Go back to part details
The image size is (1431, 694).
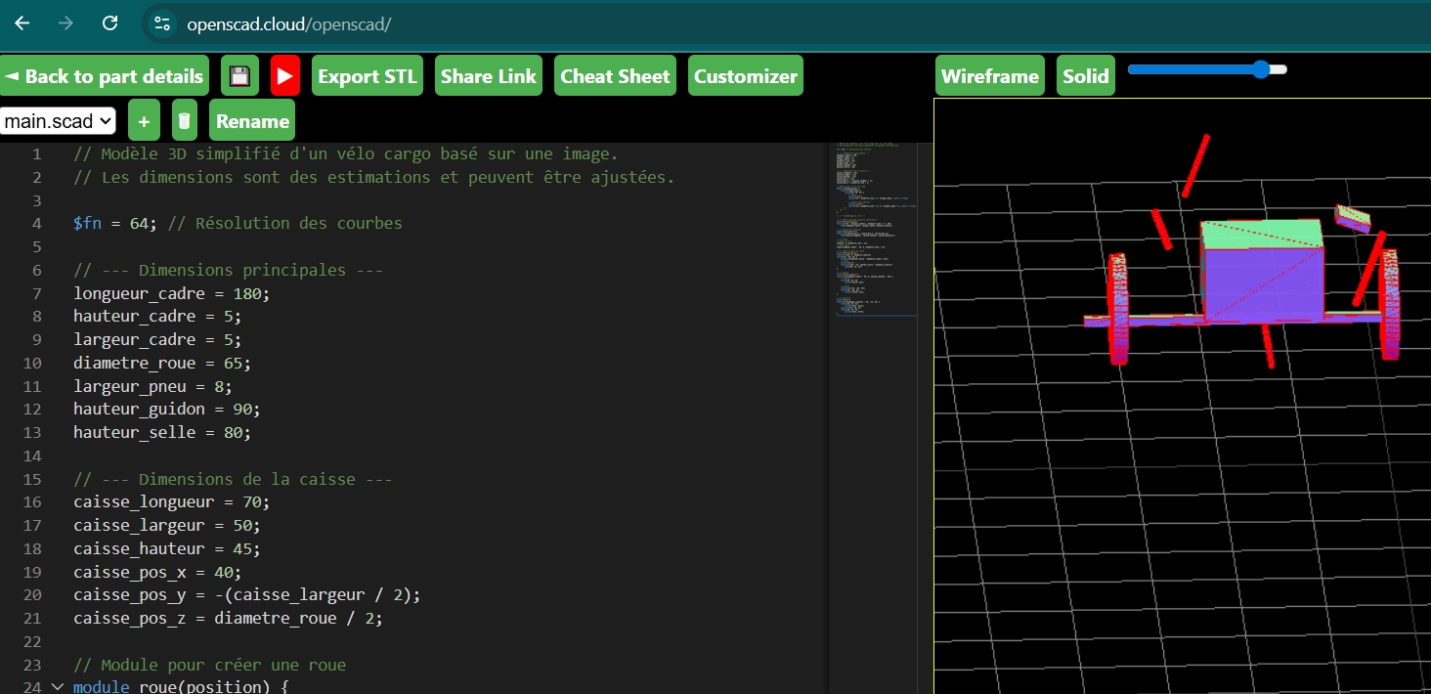tap(105, 76)
